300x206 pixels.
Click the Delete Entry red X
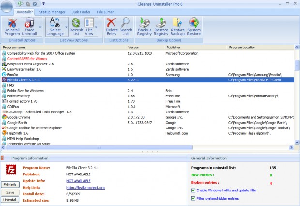pyautogui.click(x=111, y=23)
